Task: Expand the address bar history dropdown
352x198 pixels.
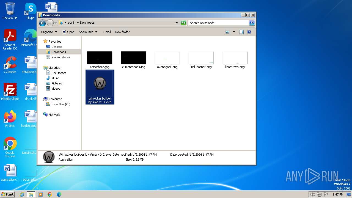Action: tap(177, 23)
